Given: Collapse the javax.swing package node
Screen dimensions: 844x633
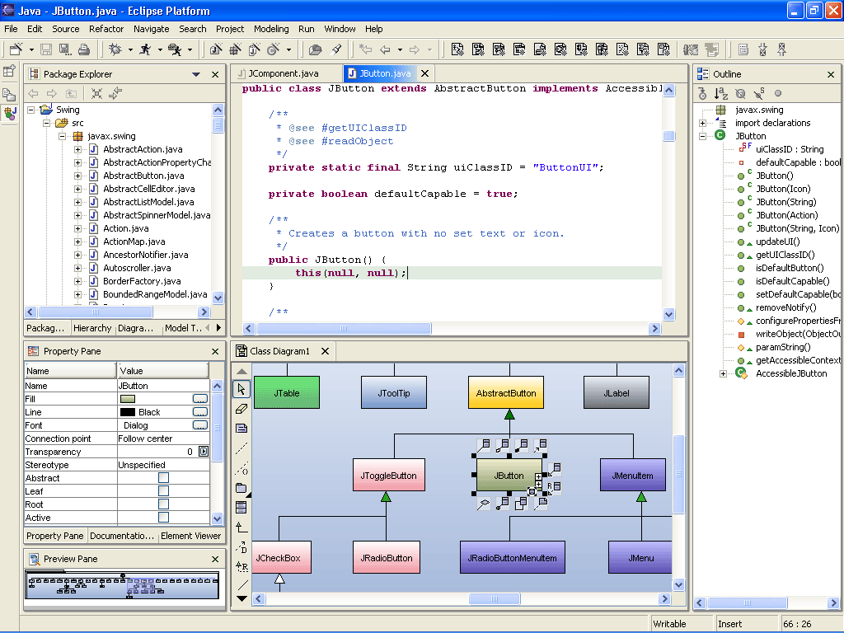Looking at the screenshot, I should 63,136.
